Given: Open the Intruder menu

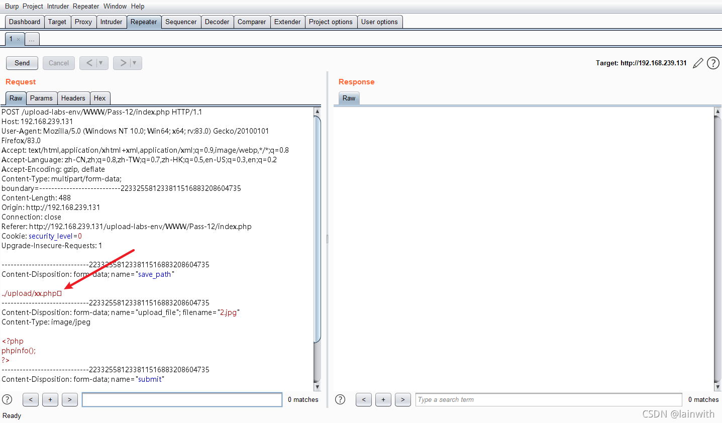Looking at the screenshot, I should pyautogui.click(x=58, y=6).
